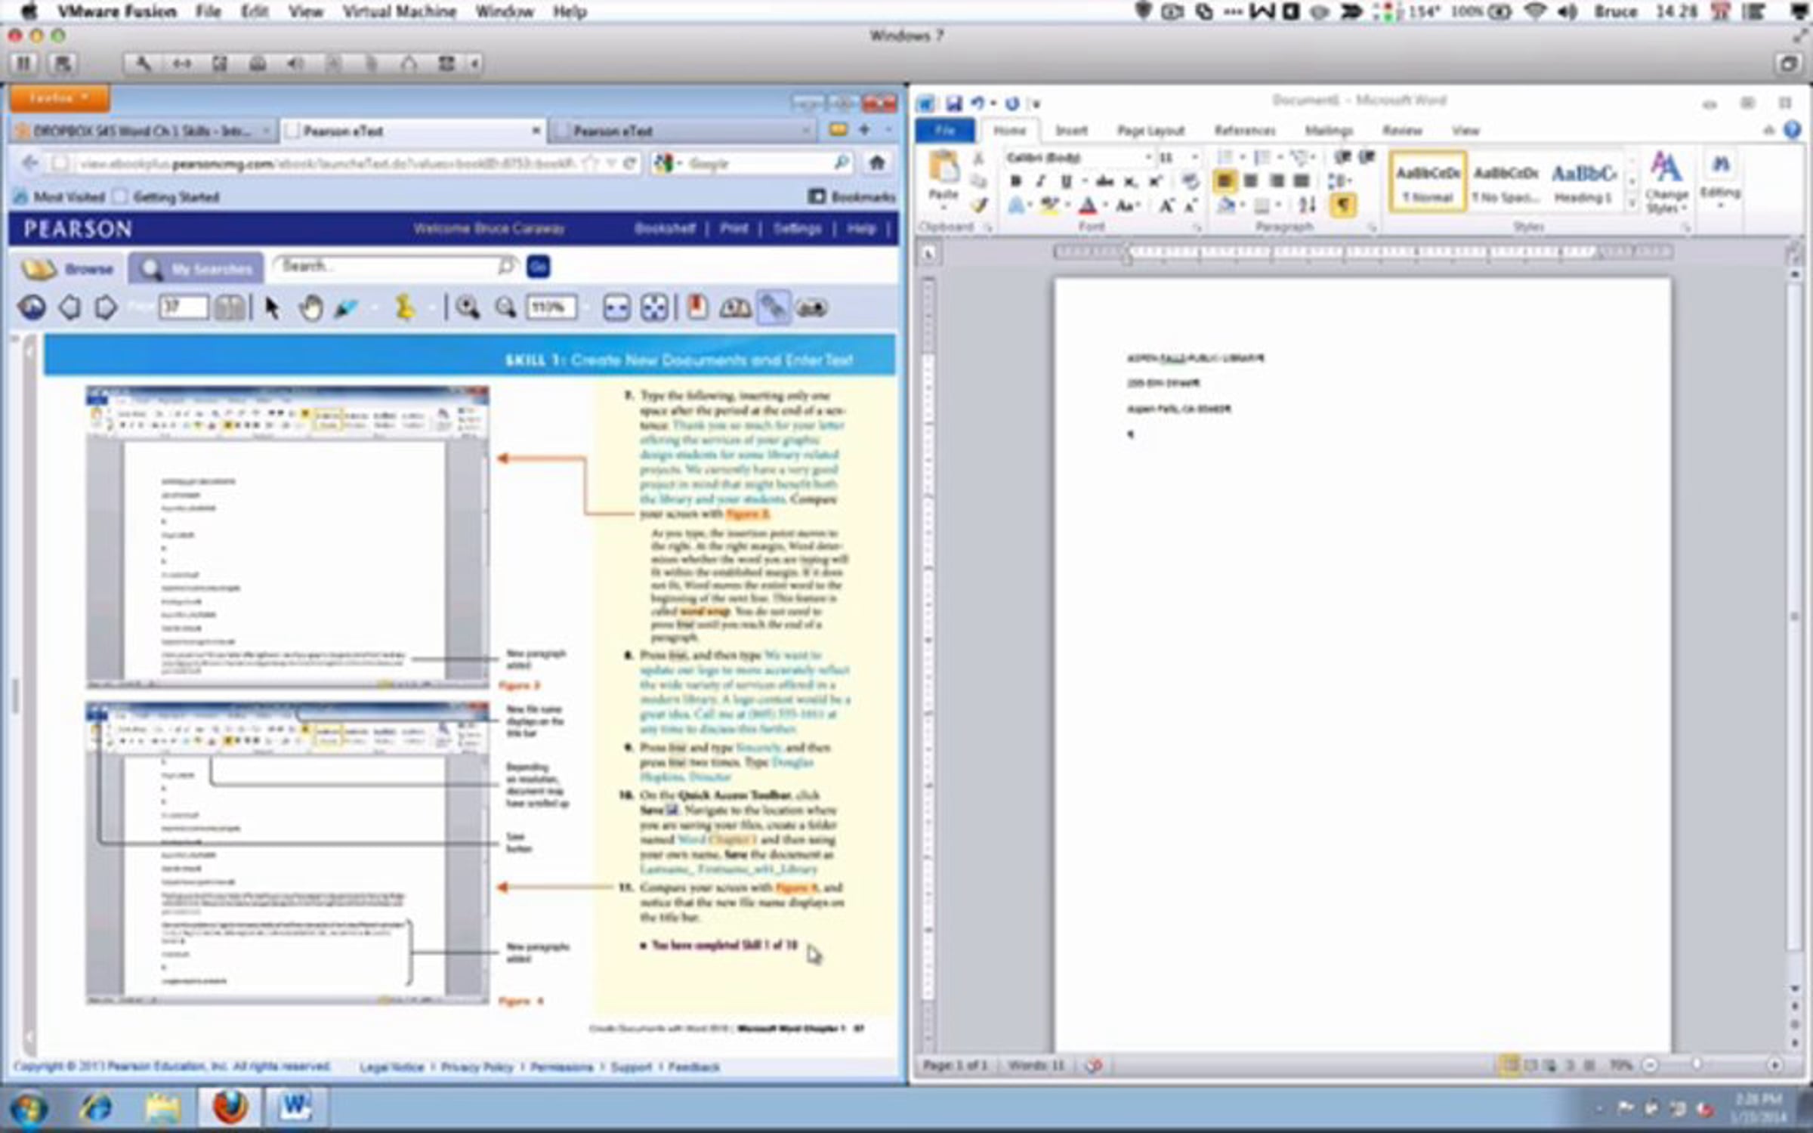Open the font size dropdown
This screenshot has width=1813, height=1133.
click(x=1194, y=158)
